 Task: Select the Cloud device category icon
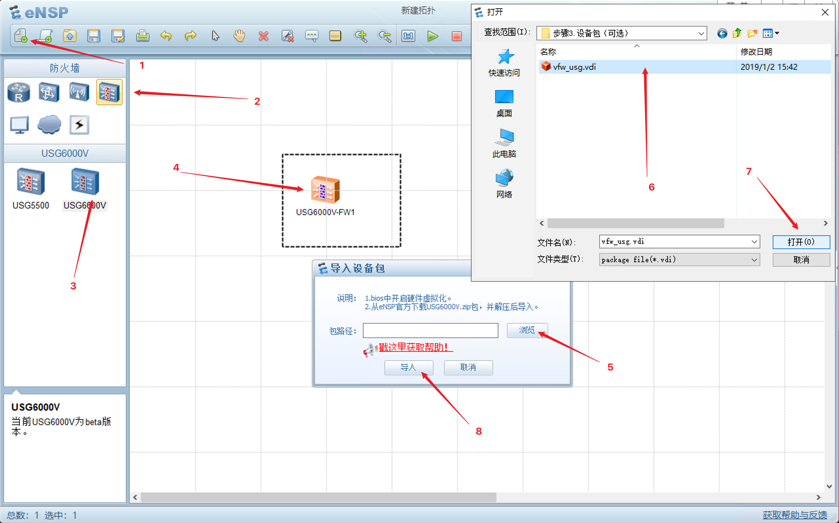pos(49,124)
